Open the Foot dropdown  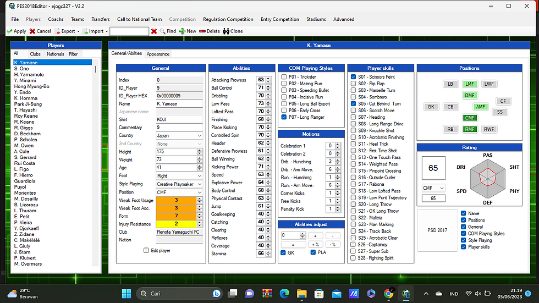[179, 175]
